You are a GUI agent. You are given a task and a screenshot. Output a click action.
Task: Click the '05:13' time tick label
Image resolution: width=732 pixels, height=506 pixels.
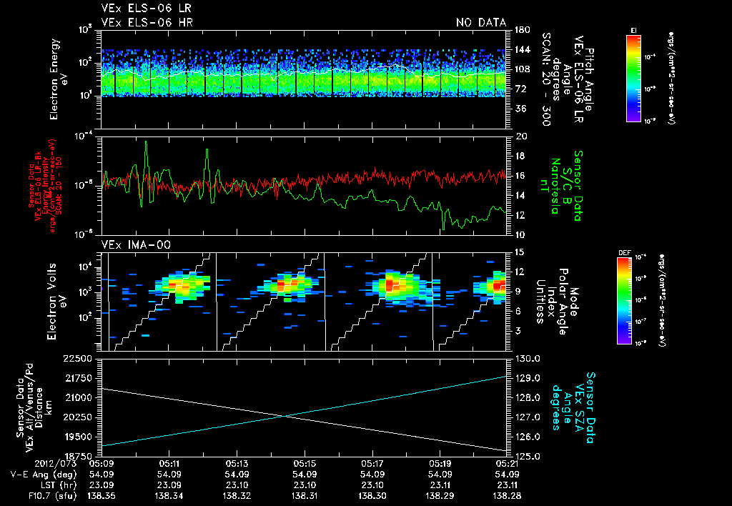pyautogui.click(x=237, y=464)
